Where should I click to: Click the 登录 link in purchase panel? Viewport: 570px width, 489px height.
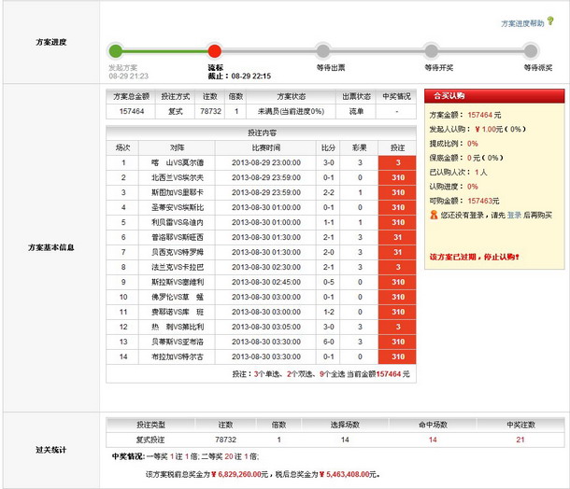pos(514,215)
